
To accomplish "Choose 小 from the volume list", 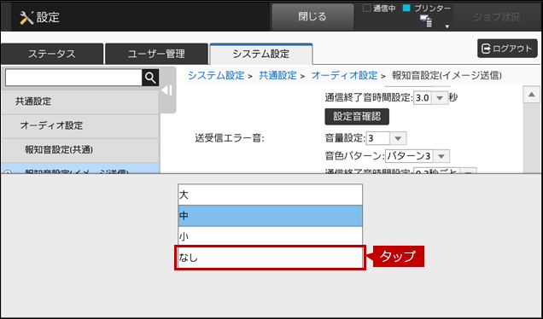I will point(270,236).
